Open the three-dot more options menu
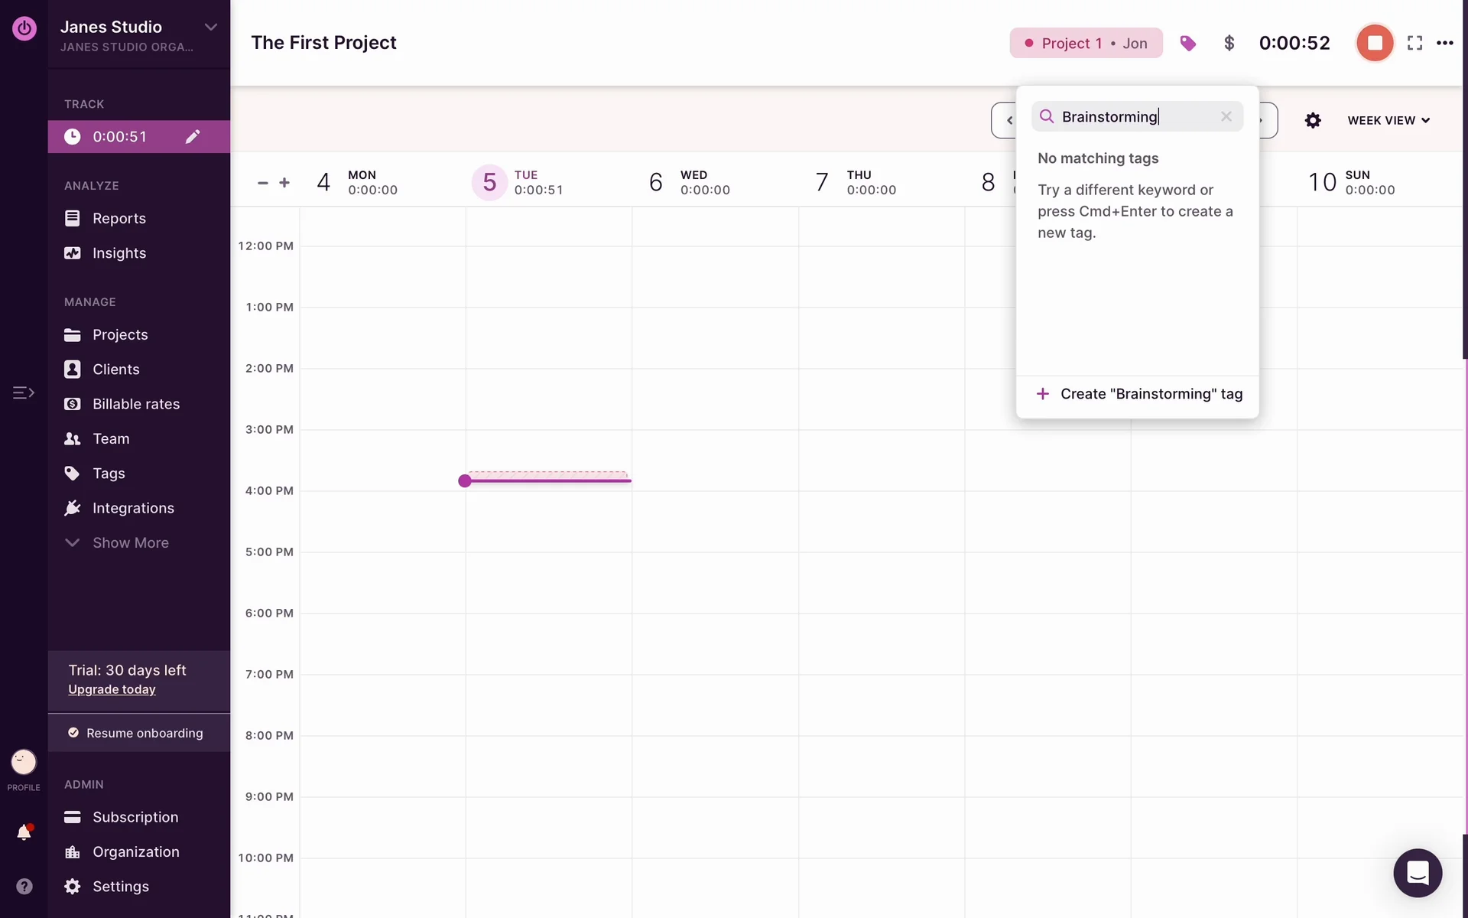Viewport: 1468px width, 918px height. pos(1444,43)
